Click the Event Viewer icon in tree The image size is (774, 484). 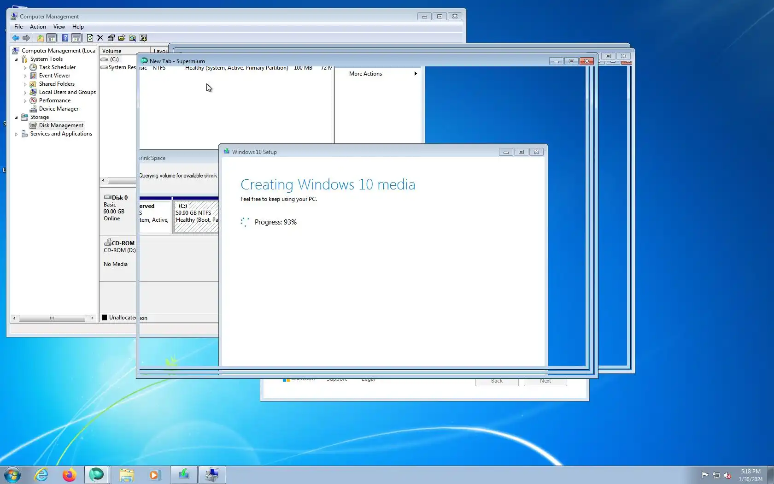[33, 76]
